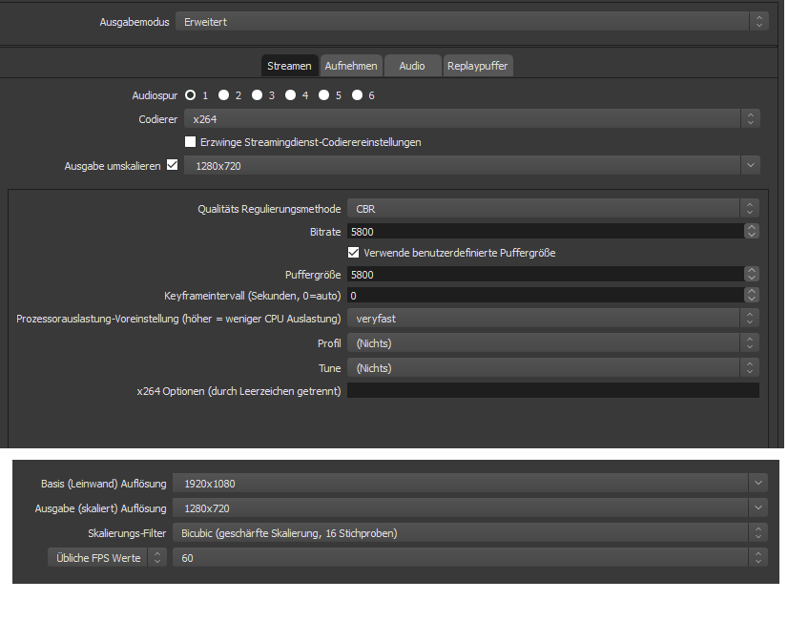The image size is (788, 621).
Task: Click the Streamen tab
Action: coord(289,66)
